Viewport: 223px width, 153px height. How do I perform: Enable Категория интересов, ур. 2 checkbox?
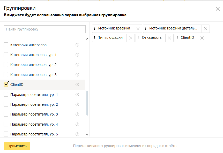[x=6, y=65]
